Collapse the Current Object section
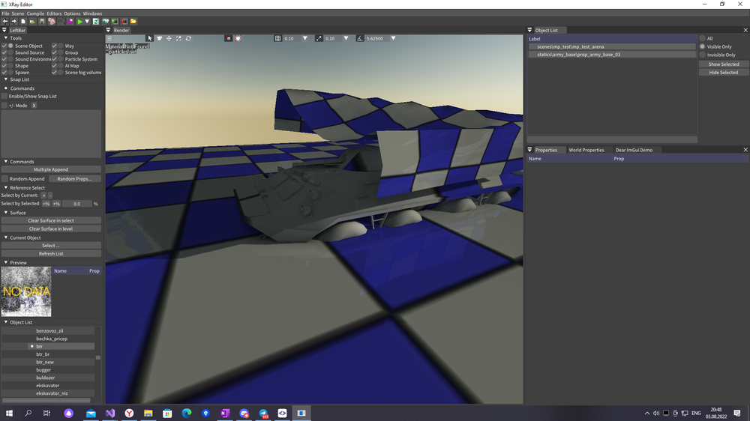This screenshot has height=421, width=750. [x=6, y=237]
